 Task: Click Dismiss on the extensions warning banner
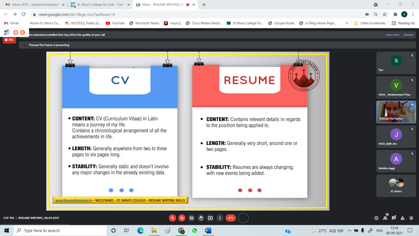point(408,35)
